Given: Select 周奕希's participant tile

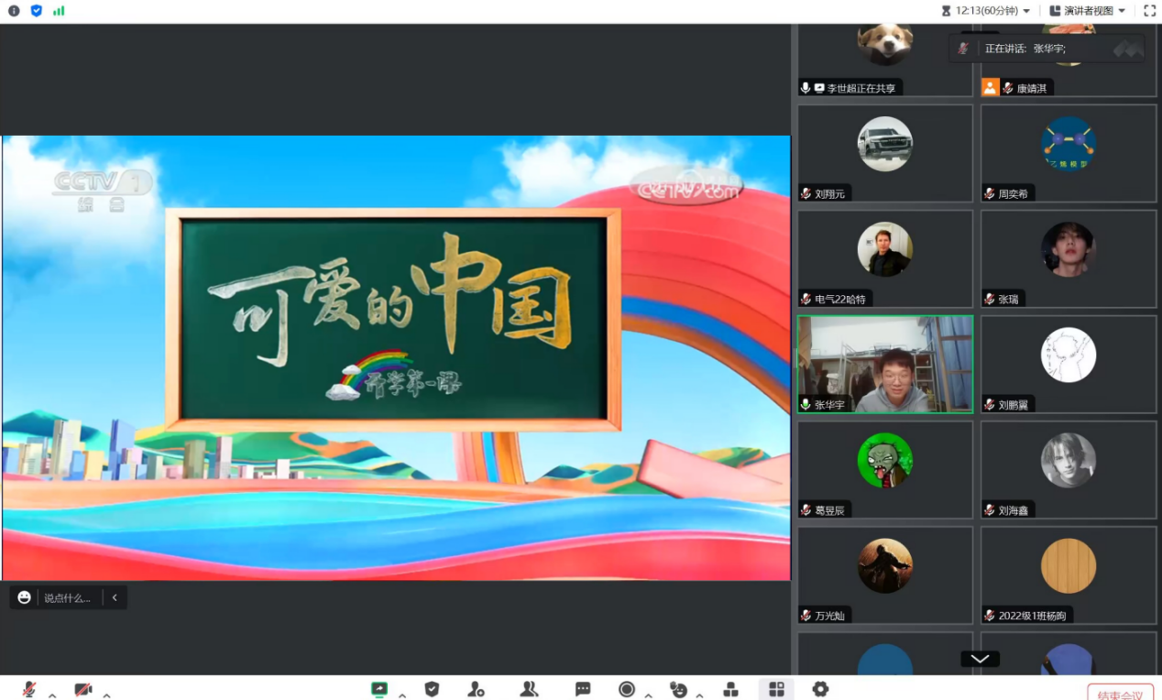Looking at the screenshot, I should coord(1069,153).
